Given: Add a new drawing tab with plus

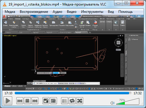Looking at the screenshot, I should pos(90,32).
